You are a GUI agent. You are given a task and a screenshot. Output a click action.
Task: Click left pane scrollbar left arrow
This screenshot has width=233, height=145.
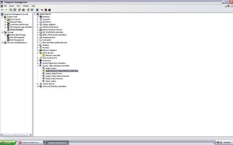(2, 135)
